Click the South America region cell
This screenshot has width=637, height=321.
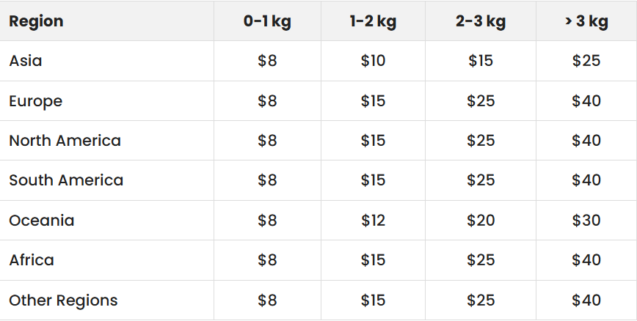point(66,180)
